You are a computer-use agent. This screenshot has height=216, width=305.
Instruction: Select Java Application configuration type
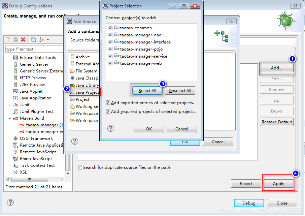click(36, 98)
